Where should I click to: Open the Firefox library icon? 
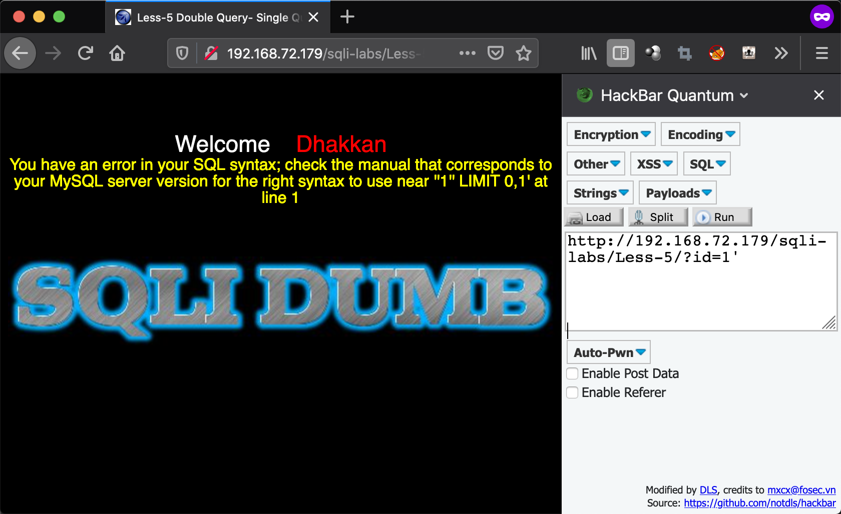click(588, 53)
